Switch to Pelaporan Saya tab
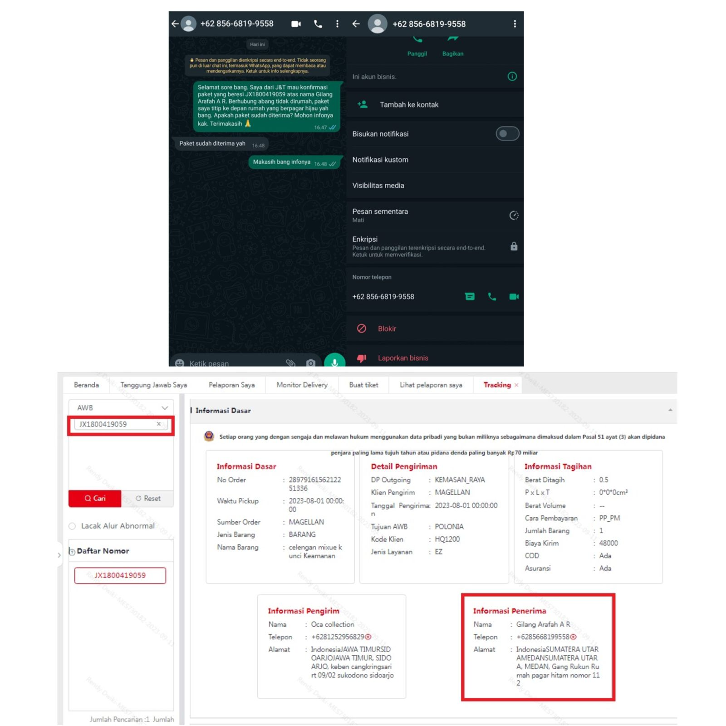Screen dimensions: 726x726 click(231, 385)
